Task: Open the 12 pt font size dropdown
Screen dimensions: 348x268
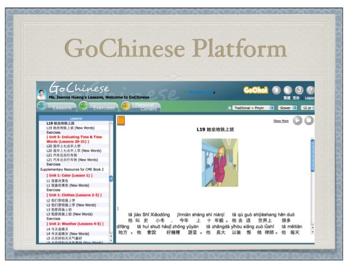Action: 308,108
